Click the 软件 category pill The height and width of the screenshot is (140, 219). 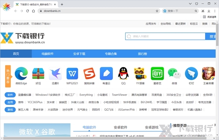pyautogui.click(x=10, y=95)
